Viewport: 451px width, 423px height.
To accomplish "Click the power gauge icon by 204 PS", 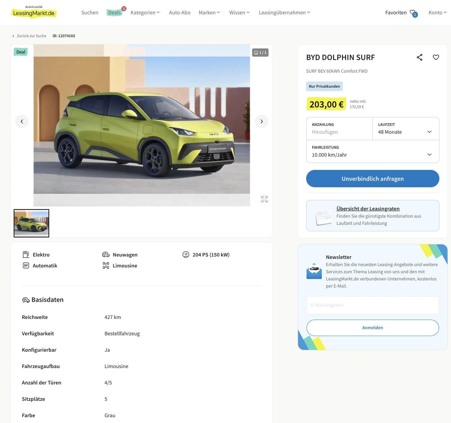I will (x=186, y=254).
